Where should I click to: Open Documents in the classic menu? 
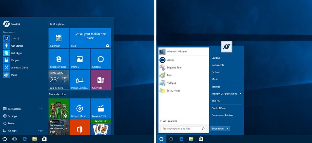pos(218,65)
